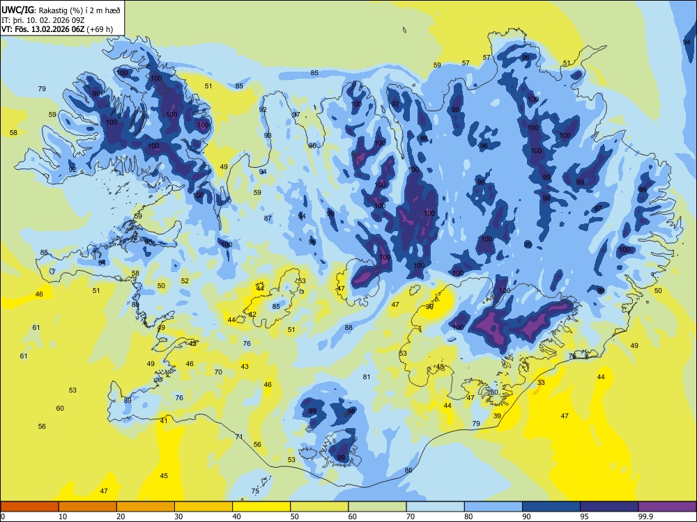Select the map value '71' on the south coast

239,437
